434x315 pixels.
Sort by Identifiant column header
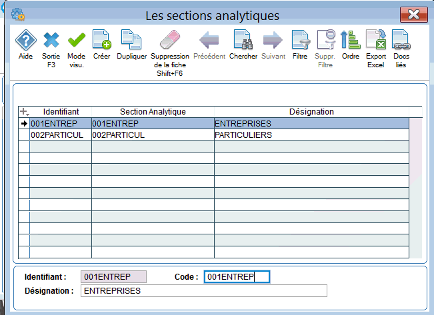point(61,112)
